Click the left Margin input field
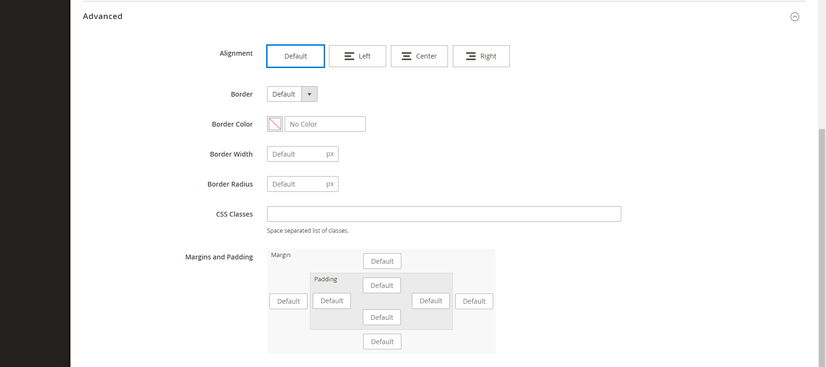Screen dimensions: 826x367 click(289, 301)
